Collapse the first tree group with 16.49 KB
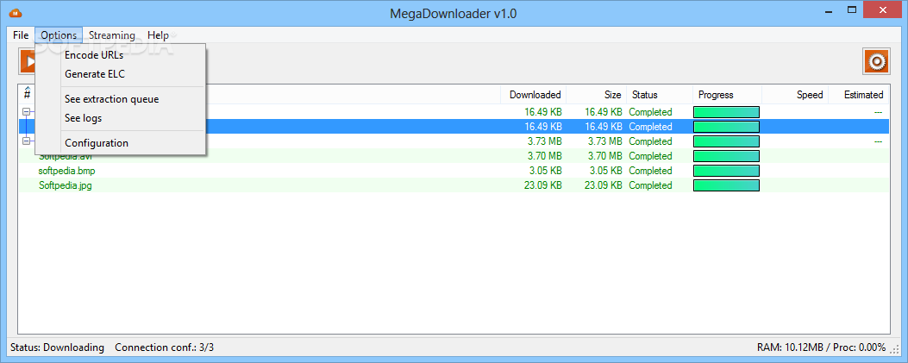Screen dimensions: 908x363 26,111
